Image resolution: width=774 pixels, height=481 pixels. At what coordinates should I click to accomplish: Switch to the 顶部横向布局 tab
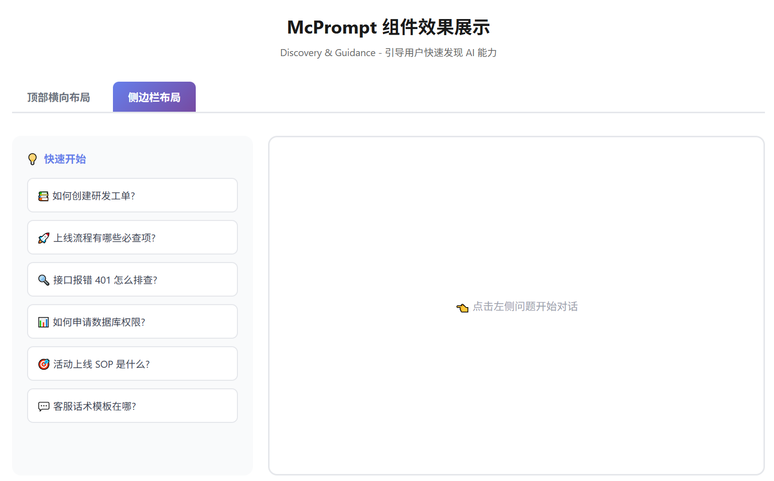(58, 97)
